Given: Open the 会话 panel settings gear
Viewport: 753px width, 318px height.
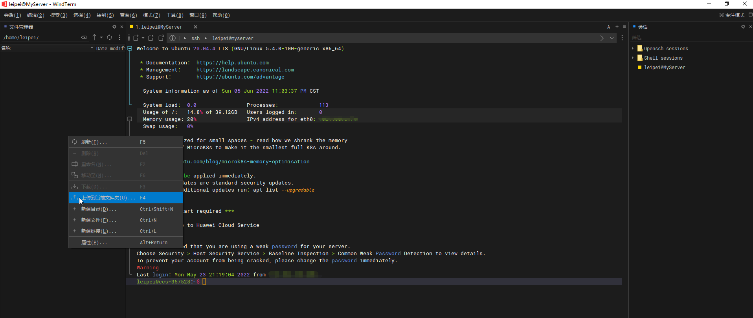Looking at the screenshot, I should (743, 27).
